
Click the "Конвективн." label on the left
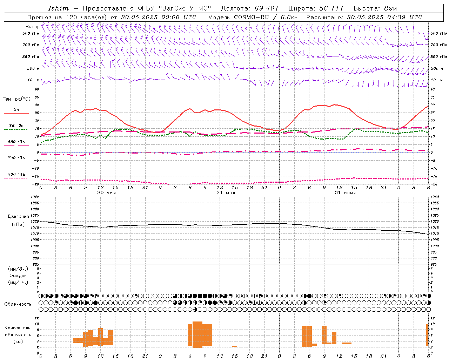click(18, 327)
